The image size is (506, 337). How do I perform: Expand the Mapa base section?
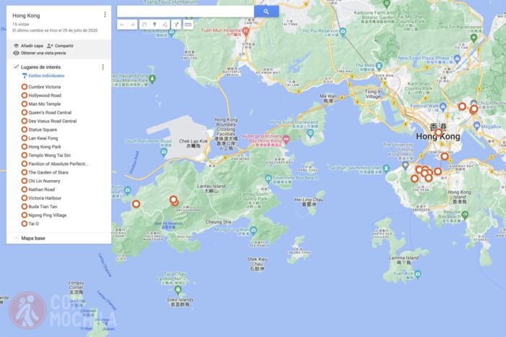(x=16, y=238)
